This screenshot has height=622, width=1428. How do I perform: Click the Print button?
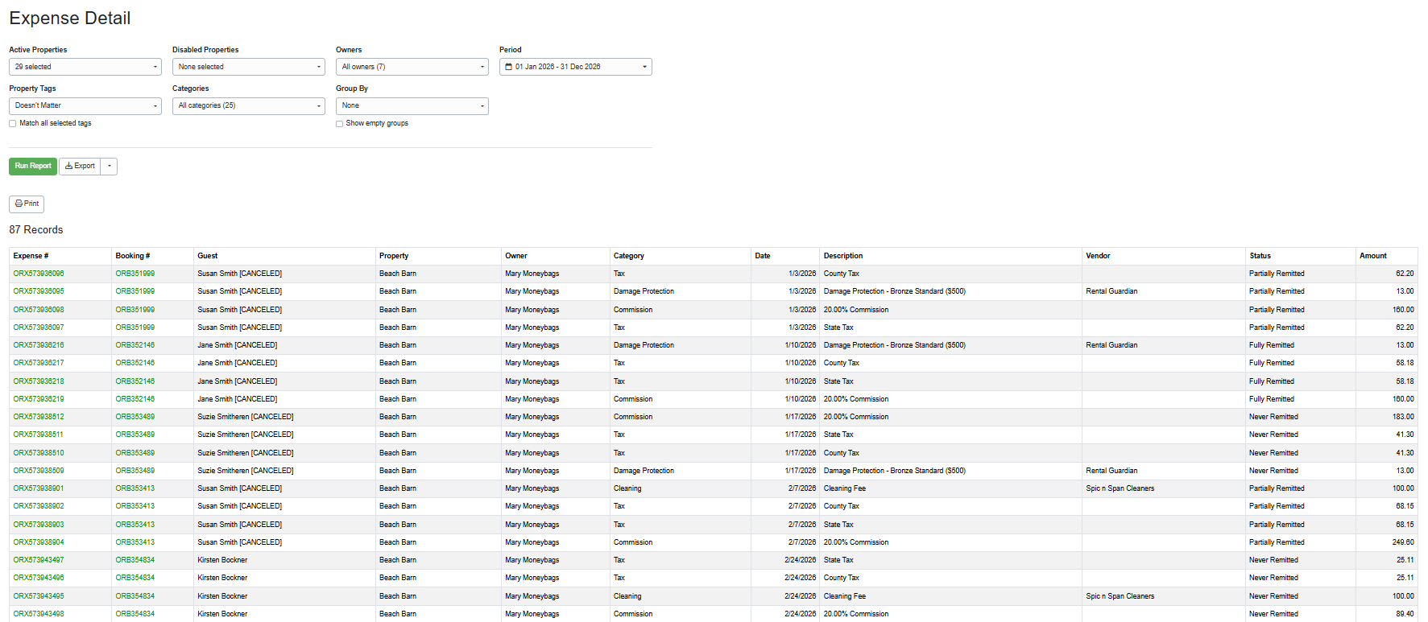point(27,204)
